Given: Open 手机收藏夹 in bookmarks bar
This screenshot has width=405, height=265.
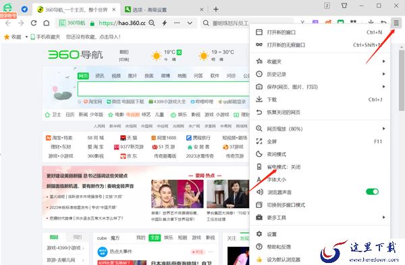Looking at the screenshot, I should [x=45, y=37].
